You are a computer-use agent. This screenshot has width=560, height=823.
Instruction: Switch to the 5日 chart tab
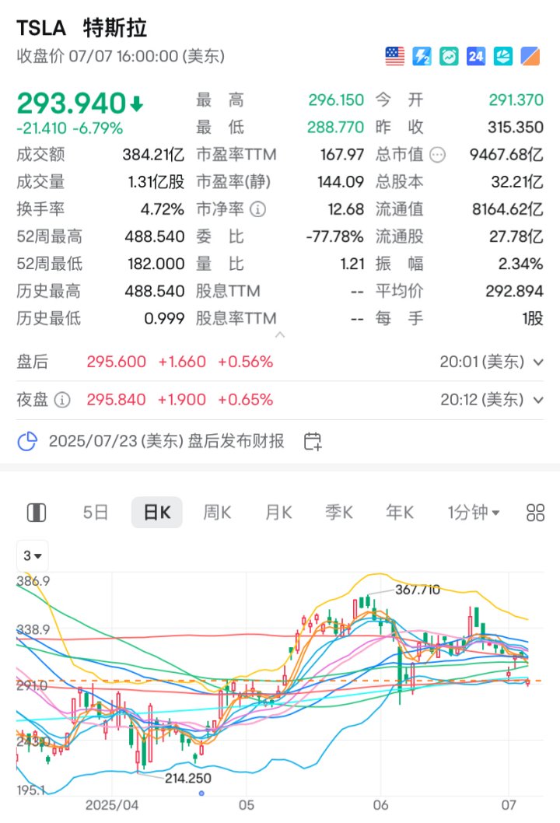[96, 513]
